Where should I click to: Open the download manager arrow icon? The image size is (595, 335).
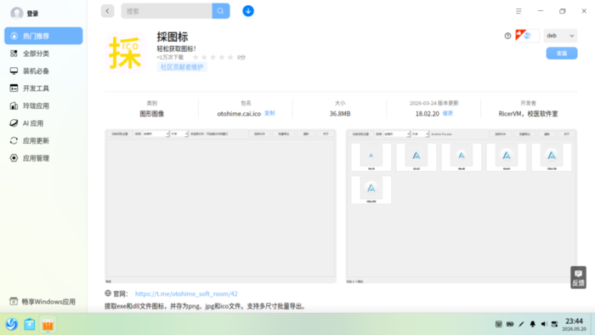click(248, 11)
